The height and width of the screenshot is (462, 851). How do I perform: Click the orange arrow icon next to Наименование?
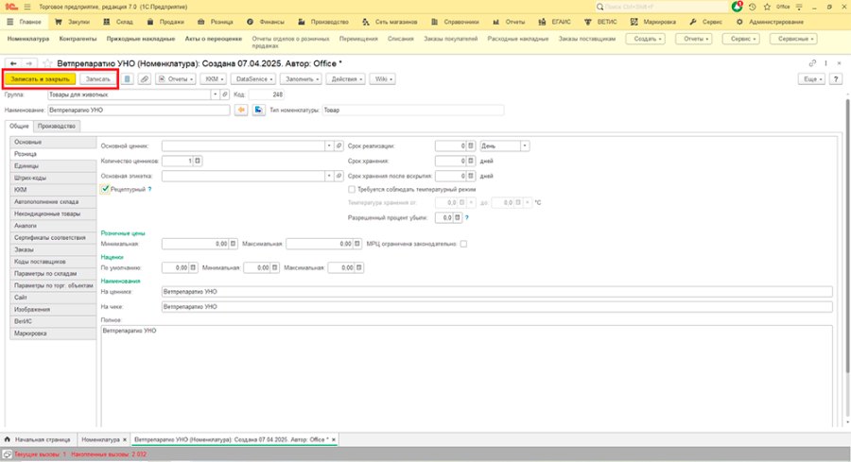[241, 111]
